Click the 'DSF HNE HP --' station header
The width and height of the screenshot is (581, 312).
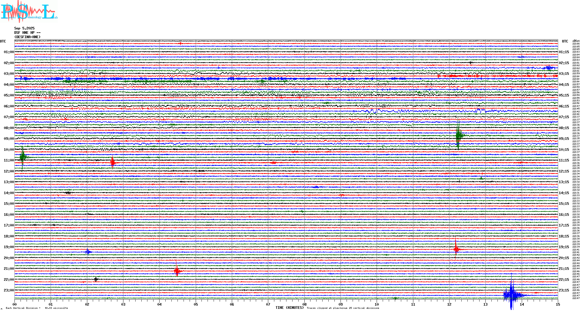pyautogui.click(x=27, y=33)
